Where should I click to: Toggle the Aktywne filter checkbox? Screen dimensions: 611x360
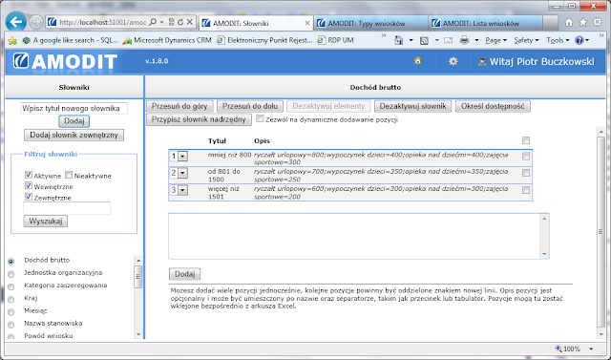(x=28, y=175)
